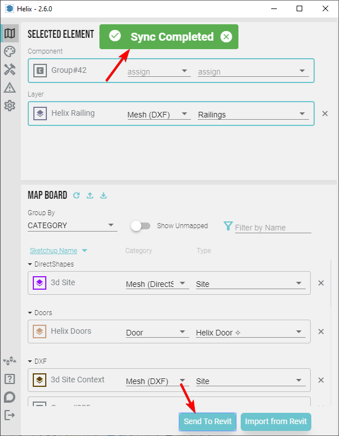Open 3d Site Context Mesh (DXF) dropdown
Viewport: 339px width, 436px height.
tap(158, 381)
